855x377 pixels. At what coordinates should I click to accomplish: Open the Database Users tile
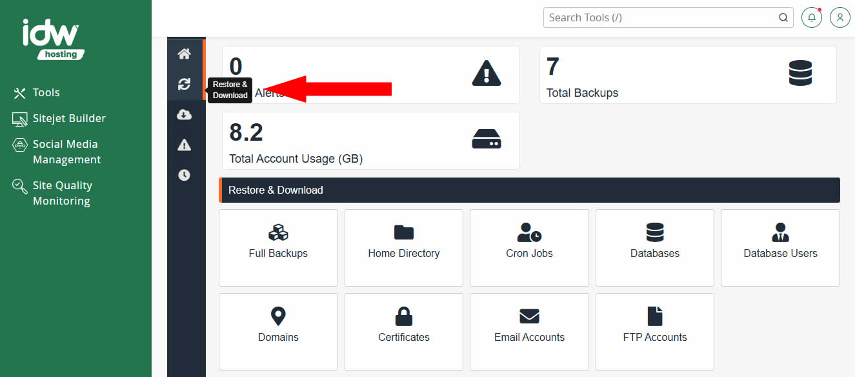pos(780,247)
